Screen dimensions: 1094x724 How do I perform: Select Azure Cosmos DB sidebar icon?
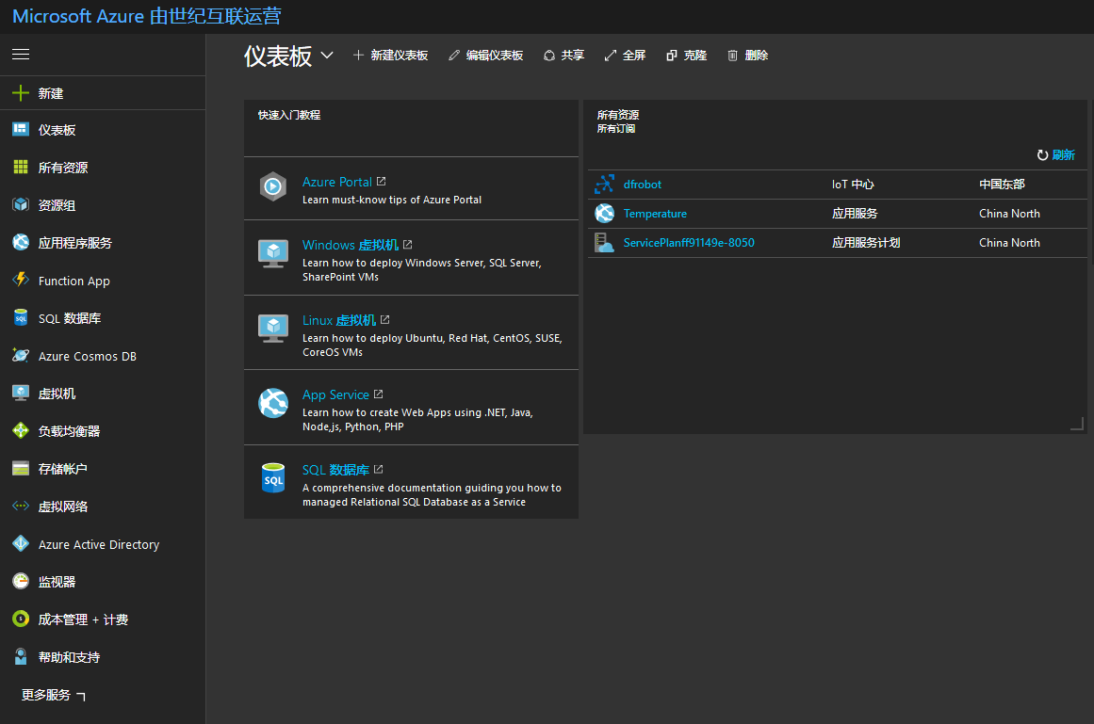point(21,356)
